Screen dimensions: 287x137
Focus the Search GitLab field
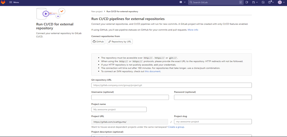pyautogui.click(x=215, y=2)
